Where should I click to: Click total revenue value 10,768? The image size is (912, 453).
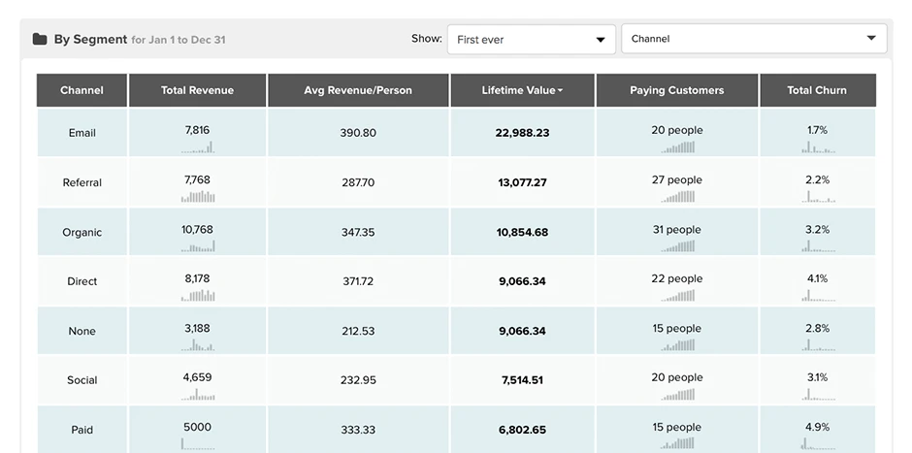pyautogui.click(x=197, y=229)
